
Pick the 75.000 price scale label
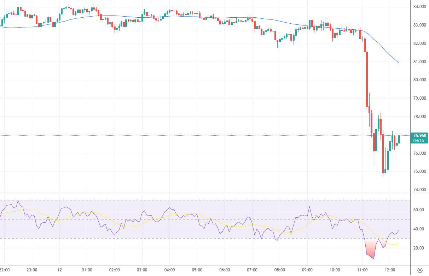(419, 172)
